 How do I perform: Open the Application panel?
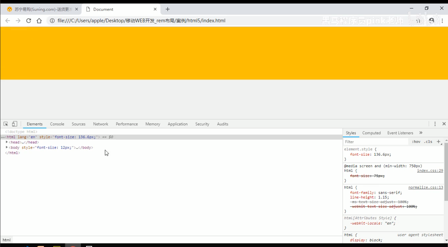tap(178, 124)
